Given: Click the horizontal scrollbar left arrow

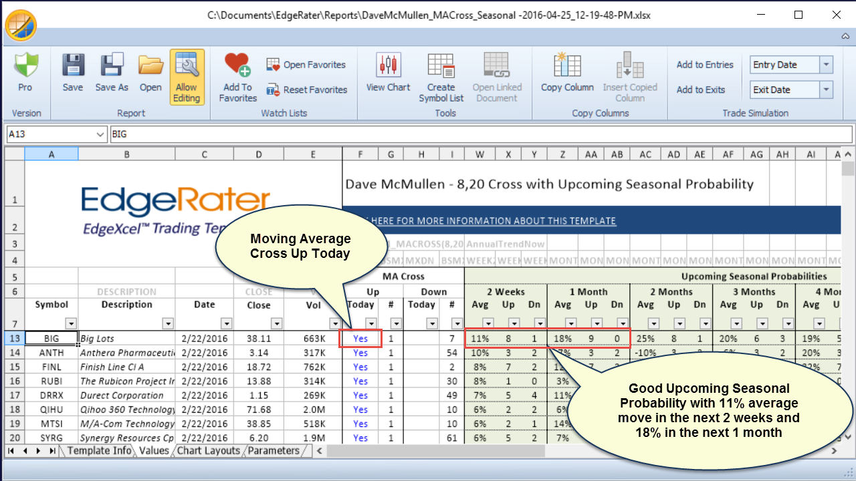Looking at the screenshot, I should click(320, 451).
